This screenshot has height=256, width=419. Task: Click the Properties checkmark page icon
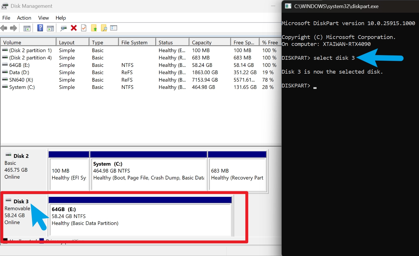tap(84, 28)
